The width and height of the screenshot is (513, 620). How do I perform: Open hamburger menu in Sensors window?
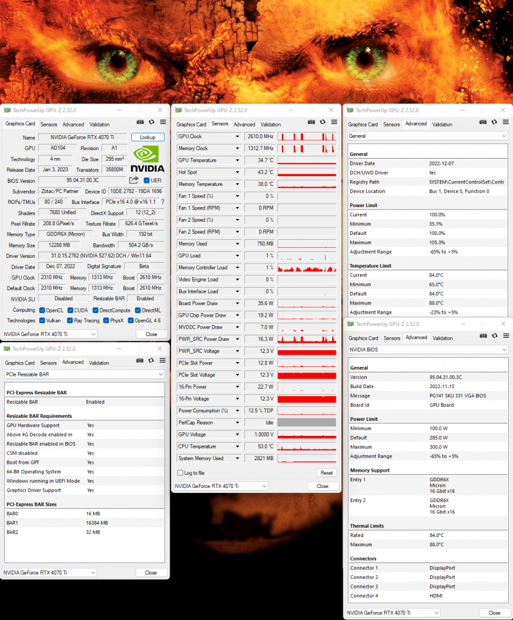(334, 122)
